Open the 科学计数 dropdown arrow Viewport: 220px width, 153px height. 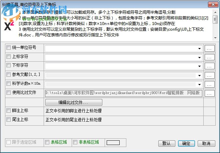tap(199, 85)
